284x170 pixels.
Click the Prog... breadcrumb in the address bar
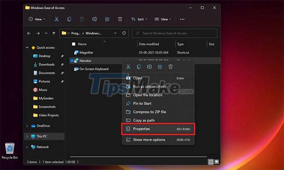[x=76, y=33]
